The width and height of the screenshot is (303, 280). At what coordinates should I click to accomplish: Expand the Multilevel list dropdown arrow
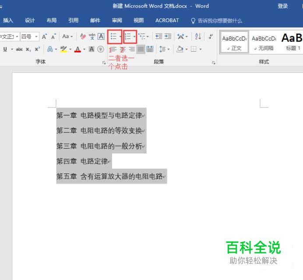tap(148, 36)
